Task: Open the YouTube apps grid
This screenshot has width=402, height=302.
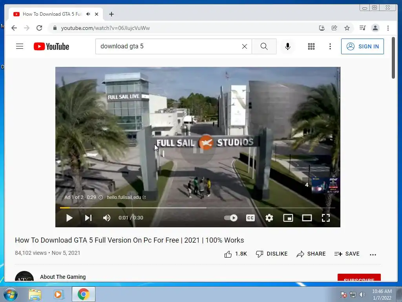Action: tap(311, 46)
